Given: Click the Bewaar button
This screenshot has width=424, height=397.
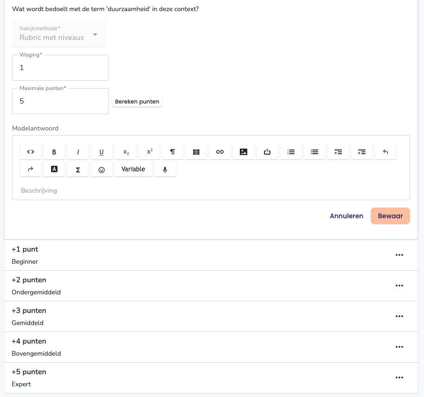Looking at the screenshot, I should pyautogui.click(x=390, y=216).
